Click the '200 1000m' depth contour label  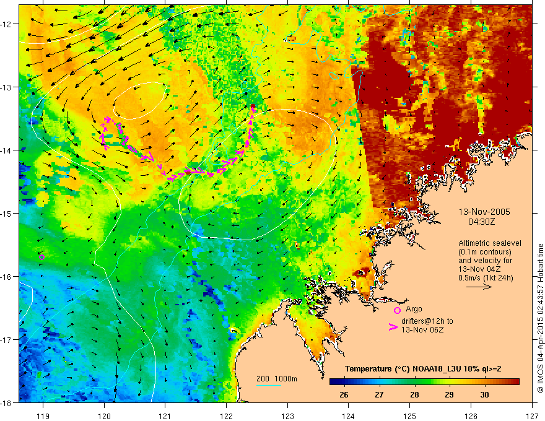[x=277, y=379]
